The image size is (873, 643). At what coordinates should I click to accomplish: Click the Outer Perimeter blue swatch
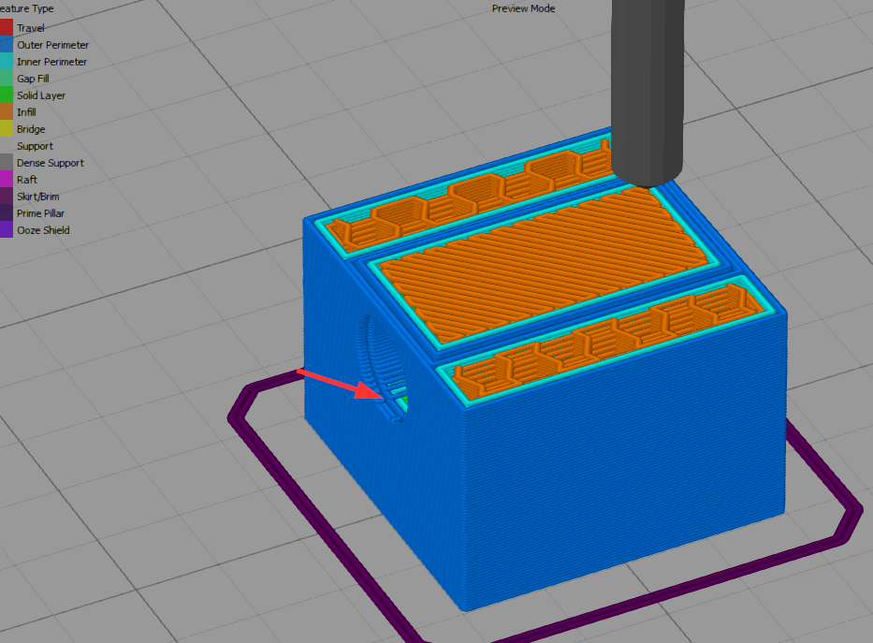point(7,45)
